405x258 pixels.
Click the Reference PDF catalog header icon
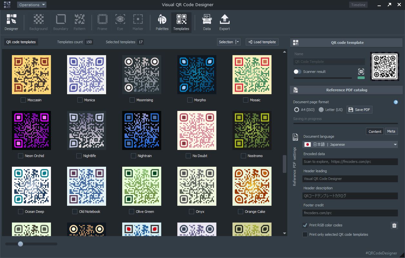(296, 90)
